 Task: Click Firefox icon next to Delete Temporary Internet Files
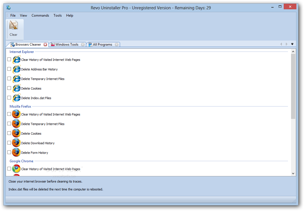point(16,124)
